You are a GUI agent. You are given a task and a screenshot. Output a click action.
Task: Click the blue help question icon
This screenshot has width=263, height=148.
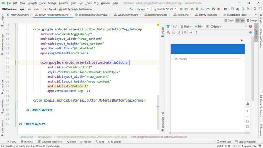click(251, 32)
